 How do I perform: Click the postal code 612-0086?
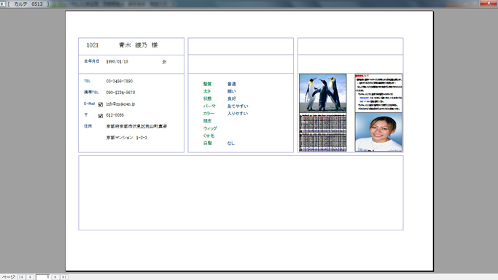pos(115,115)
